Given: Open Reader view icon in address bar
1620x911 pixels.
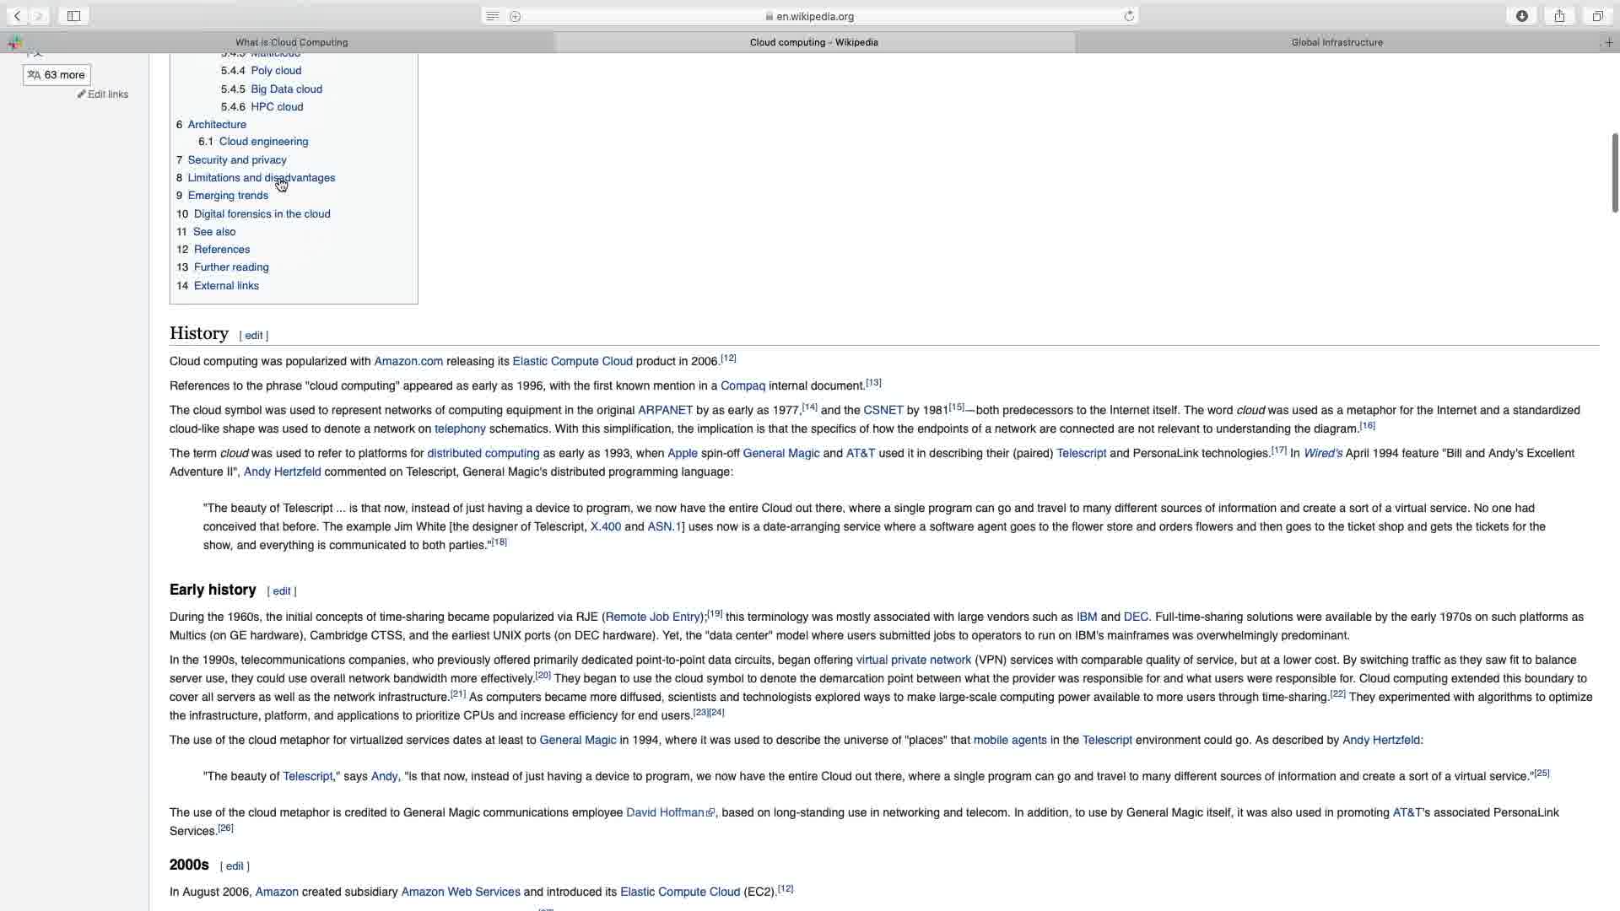Looking at the screenshot, I should point(493,16).
